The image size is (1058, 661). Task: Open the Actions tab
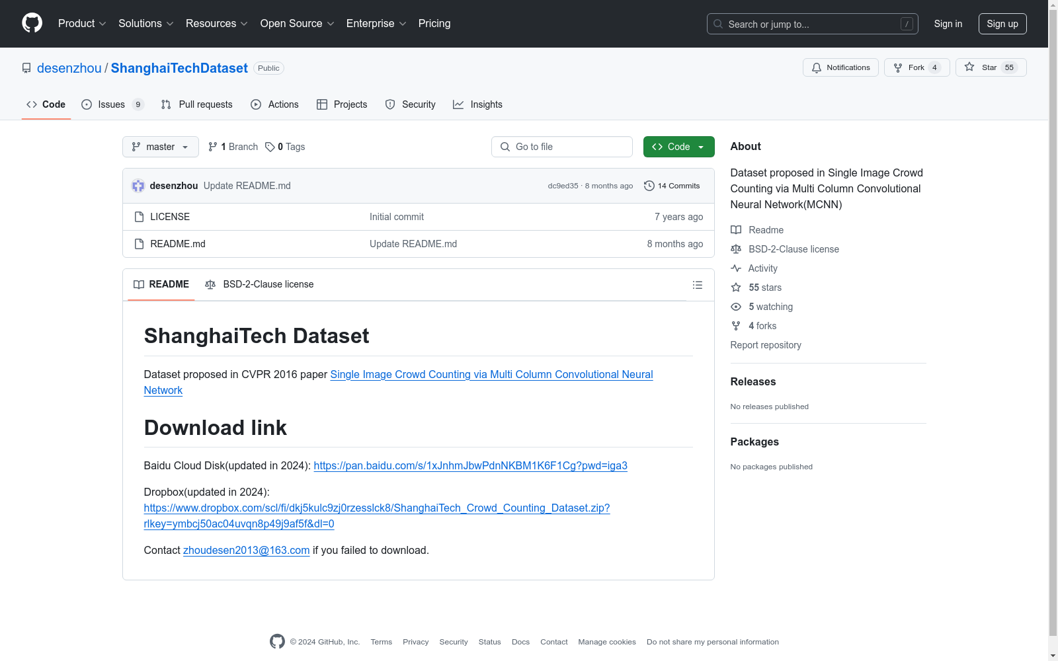click(275, 104)
